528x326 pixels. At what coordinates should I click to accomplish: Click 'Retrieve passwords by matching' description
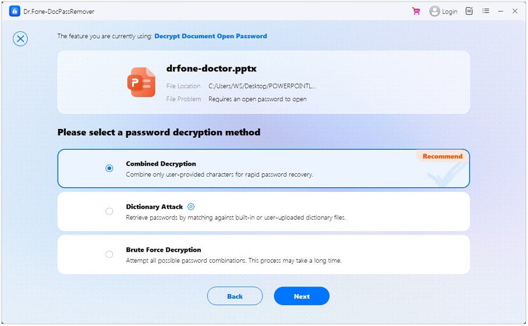pyautogui.click(x=236, y=217)
